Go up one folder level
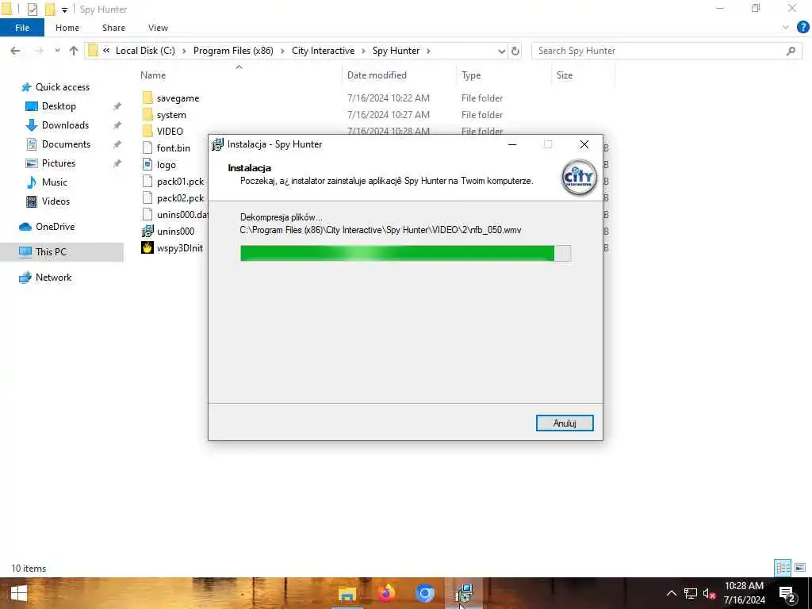The width and height of the screenshot is (812, 609). (x=74, y=51)
